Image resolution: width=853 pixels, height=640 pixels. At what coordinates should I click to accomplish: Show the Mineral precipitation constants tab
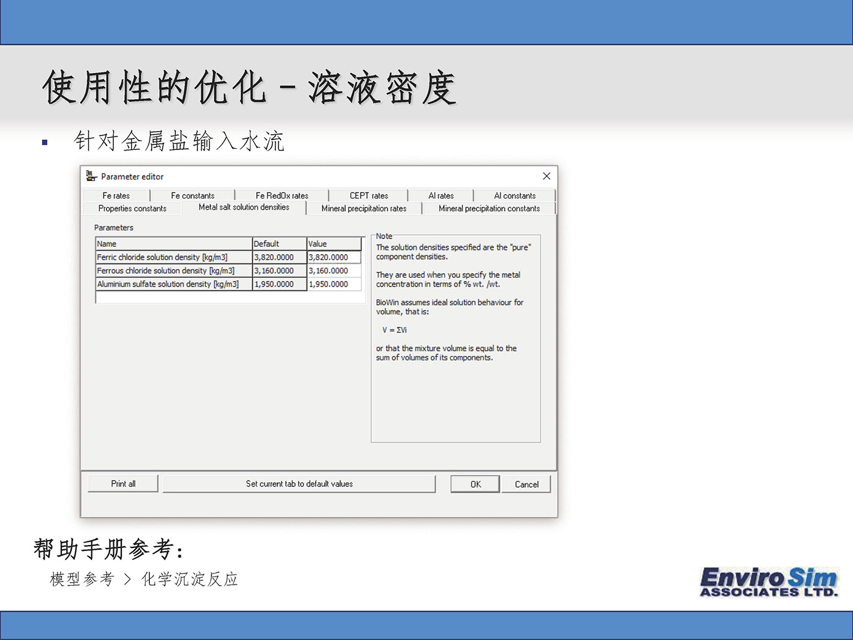click(489, 208)
